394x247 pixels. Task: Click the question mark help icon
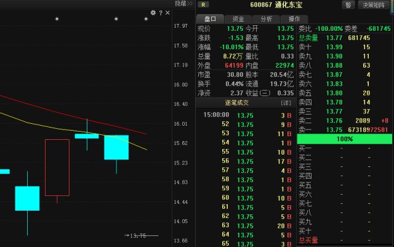point(161,12)
